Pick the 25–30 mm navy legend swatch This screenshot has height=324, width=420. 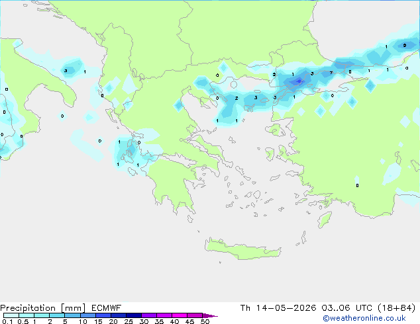(x=134, y=315)
